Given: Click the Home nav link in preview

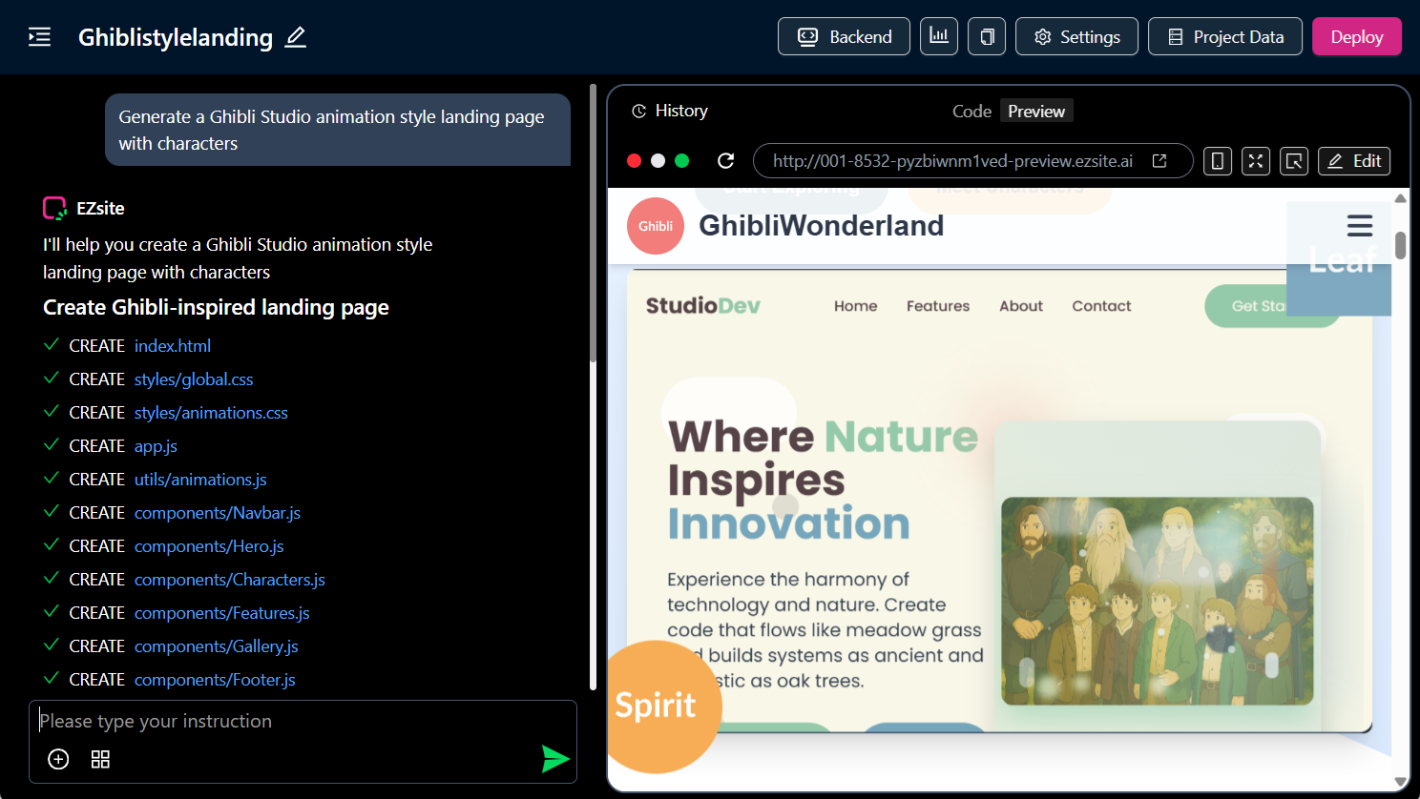Looking at the screenshot, I should [x=855, y=306].
